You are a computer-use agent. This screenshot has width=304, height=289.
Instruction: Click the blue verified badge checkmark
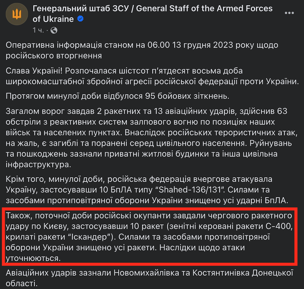point(80,19)
